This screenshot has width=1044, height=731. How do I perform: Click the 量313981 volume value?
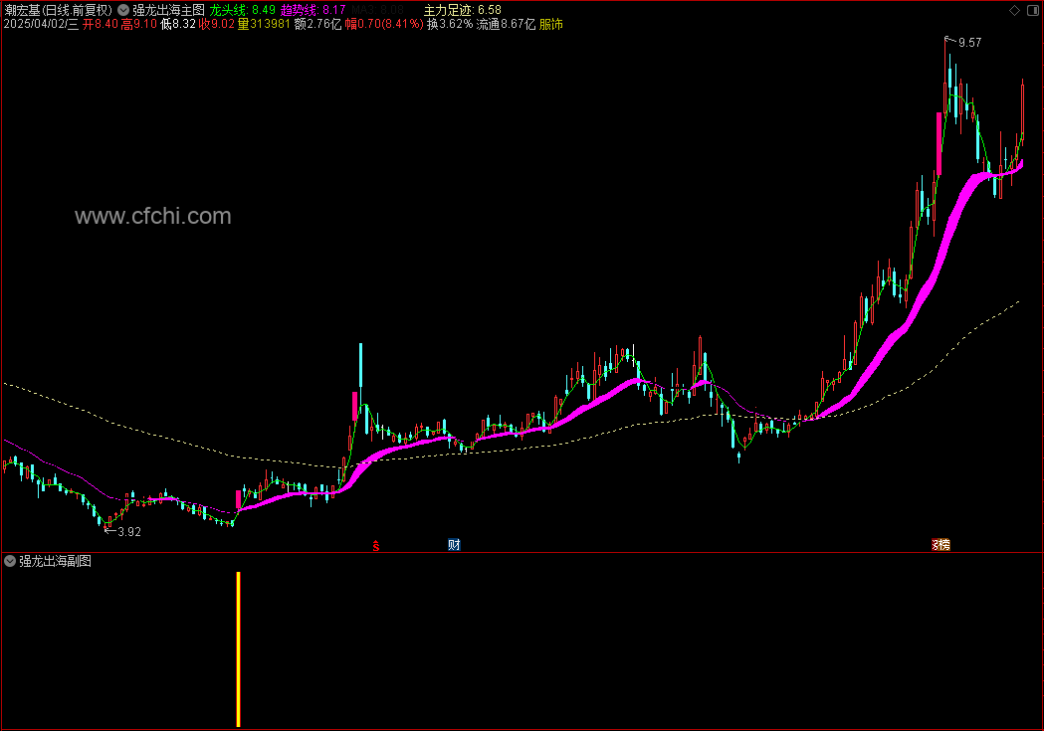(264, 24)
